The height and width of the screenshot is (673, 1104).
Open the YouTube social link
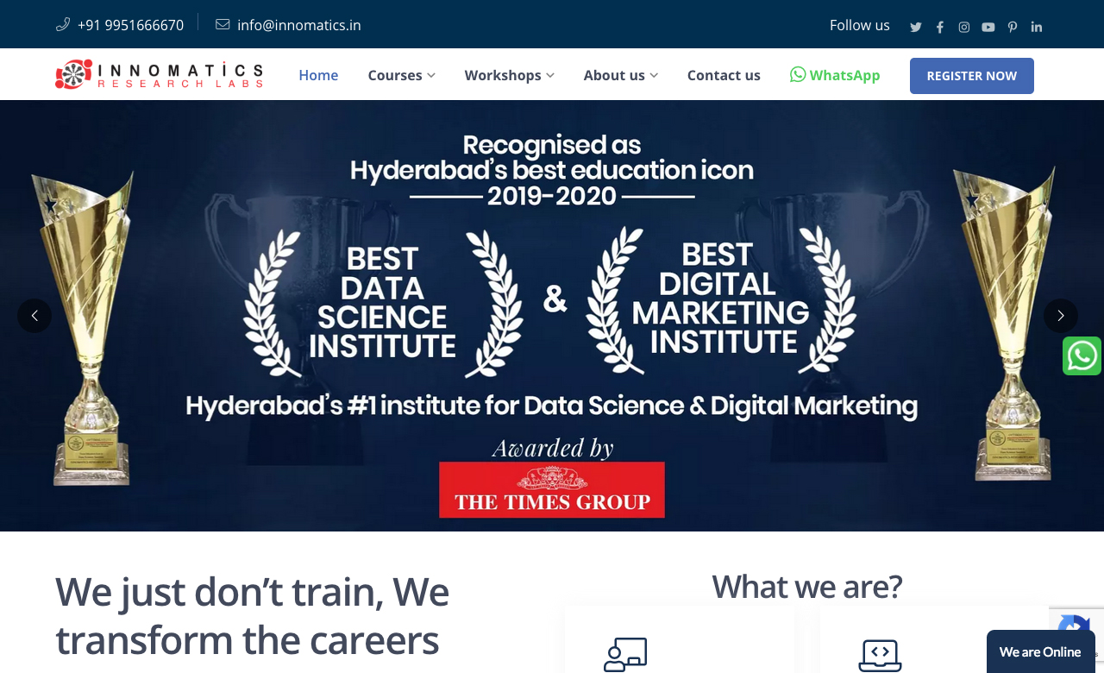(988, 27)
